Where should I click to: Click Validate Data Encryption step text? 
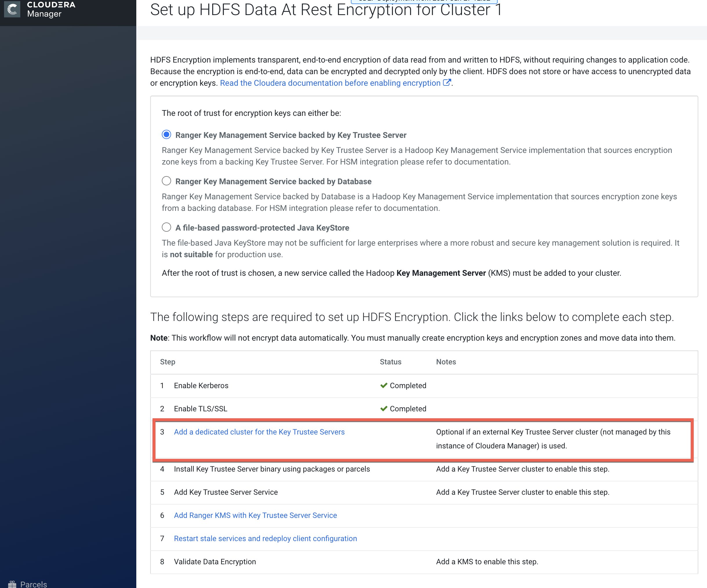[x=215, y=561]
